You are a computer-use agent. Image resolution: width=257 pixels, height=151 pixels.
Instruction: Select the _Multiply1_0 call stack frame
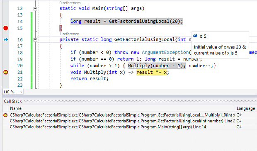point(122,115)
